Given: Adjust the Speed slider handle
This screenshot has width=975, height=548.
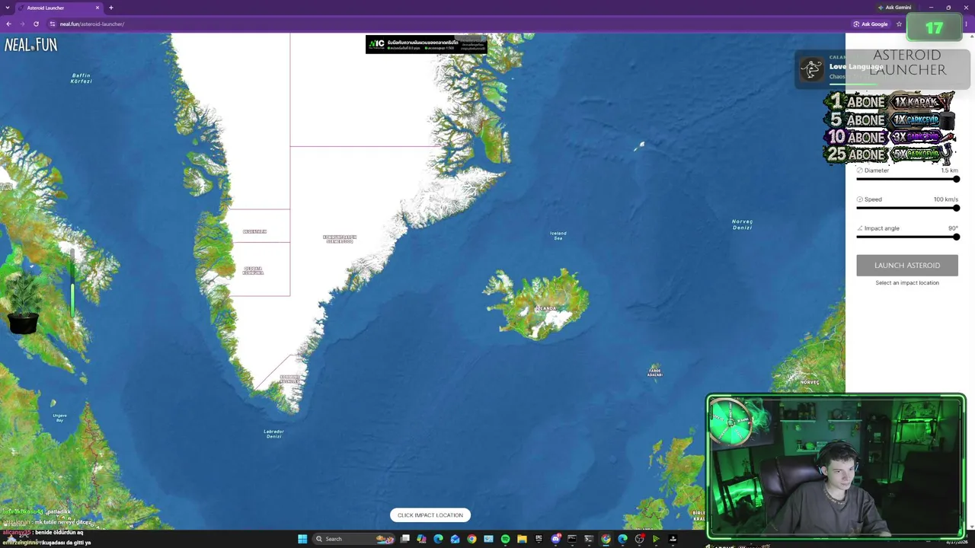Looking at the screenshot, I should [956, 208].
